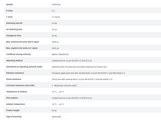Select certificate number DNVGL-TAA000011J
The height and width of the screenshot is (120, 161).
(60, 54)
